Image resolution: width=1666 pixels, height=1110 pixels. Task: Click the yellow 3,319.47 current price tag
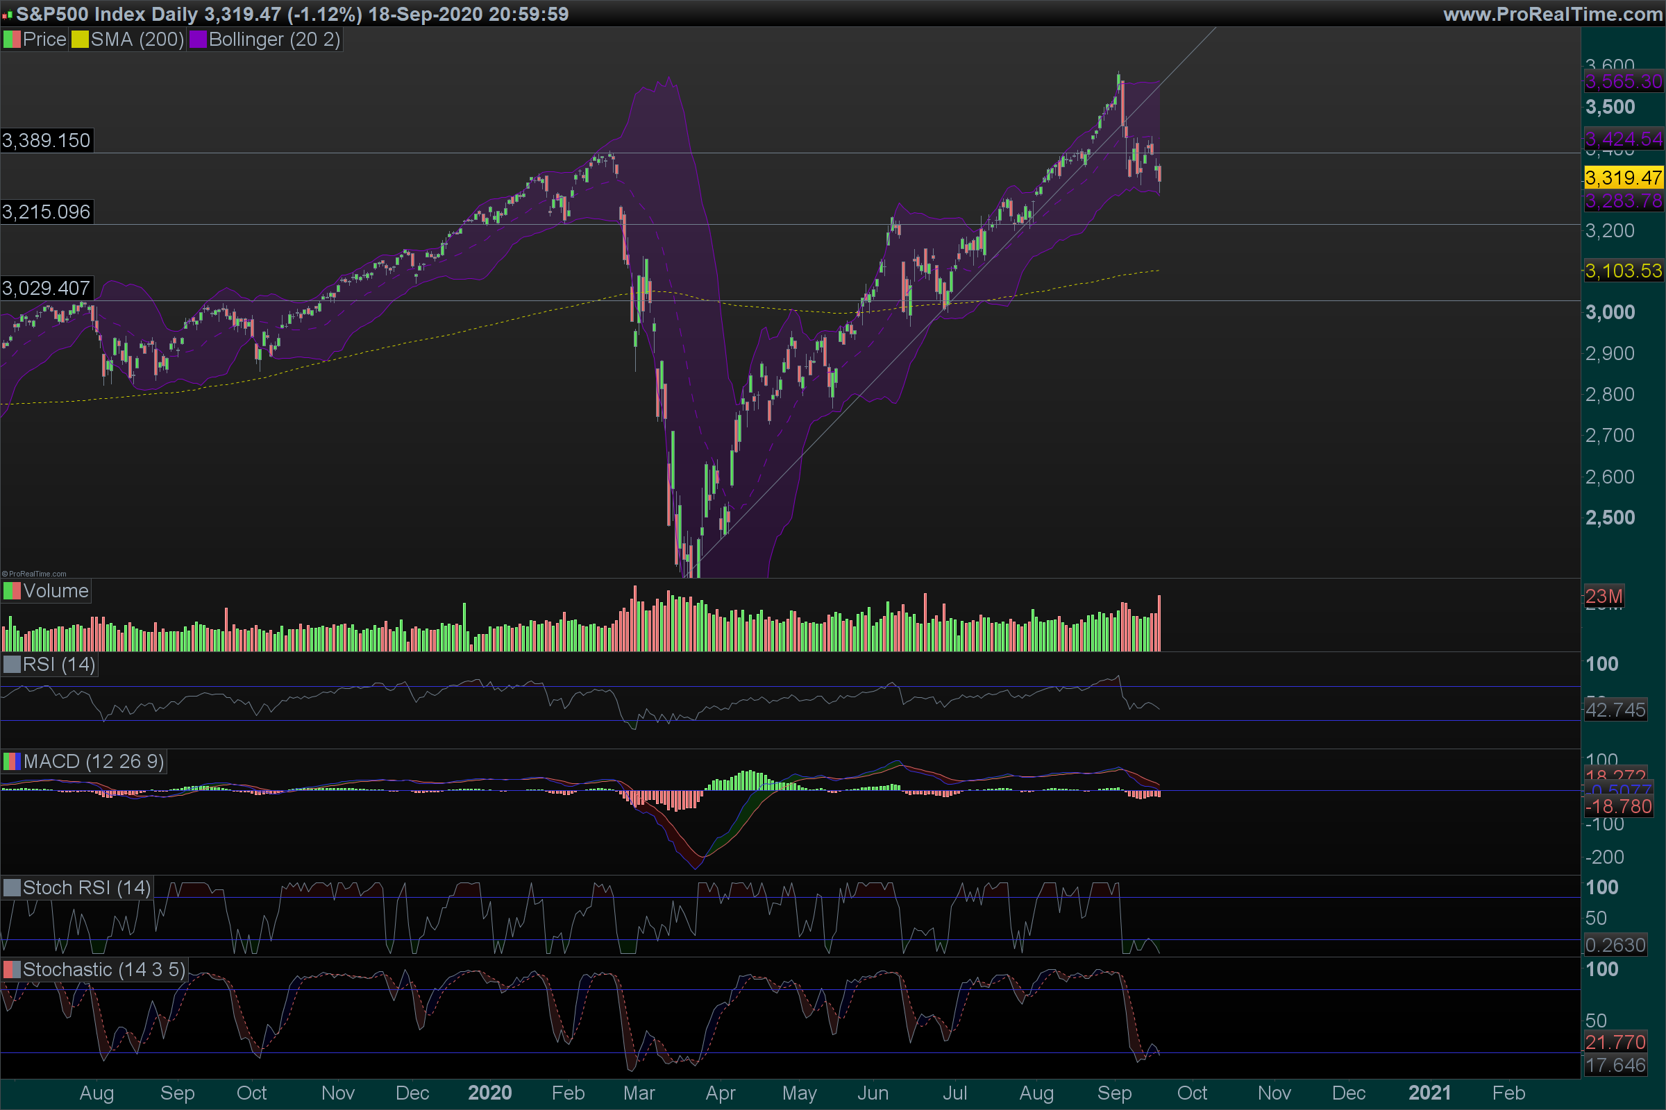tap(1623, 177)
